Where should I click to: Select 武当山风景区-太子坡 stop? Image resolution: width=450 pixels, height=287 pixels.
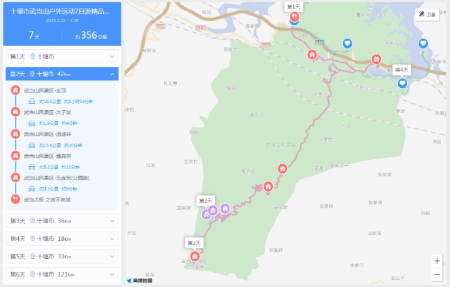coord(48,112)
